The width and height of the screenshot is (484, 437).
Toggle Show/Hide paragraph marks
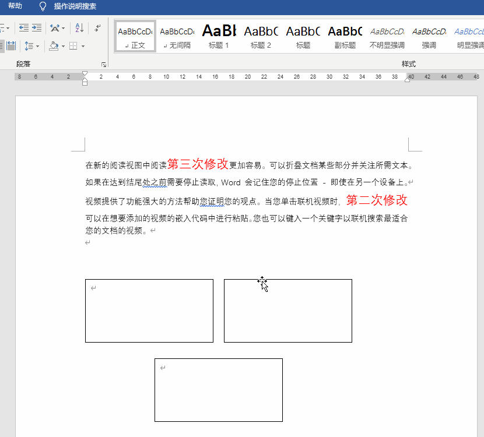coord(97,28)
